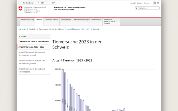Screen dimensions: 178x111
Task: Click the last Statistik breadcrumb link
Action: click(x=96, y=29)
